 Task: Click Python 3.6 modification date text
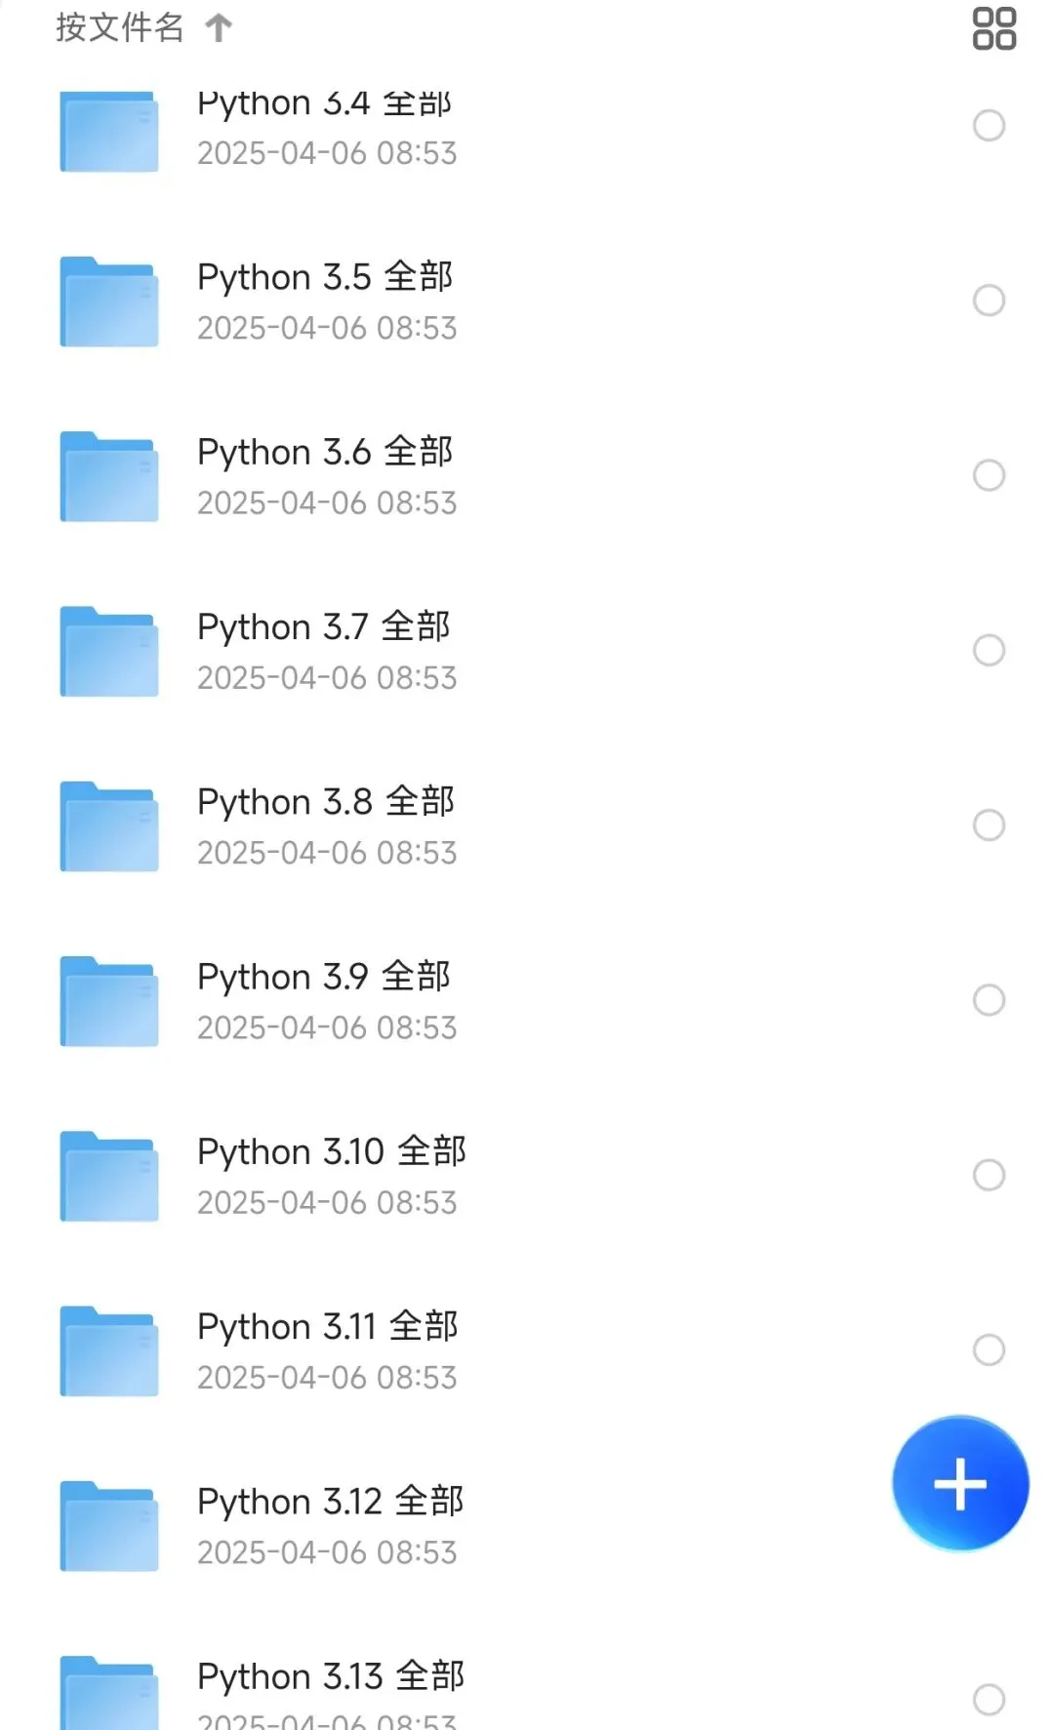327,503
